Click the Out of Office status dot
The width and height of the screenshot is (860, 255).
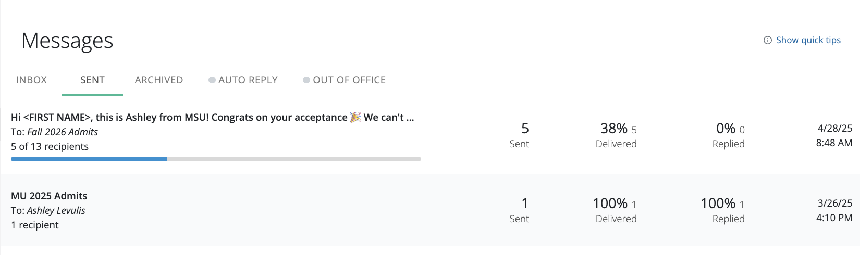(306, 80)
